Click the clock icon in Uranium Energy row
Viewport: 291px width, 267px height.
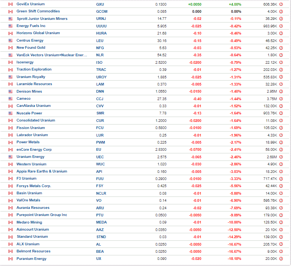pyautogui.click(x=281, y=157)
